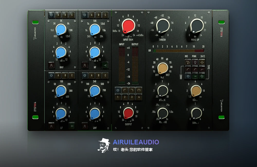Click the HF gain knob

(95, 52)
